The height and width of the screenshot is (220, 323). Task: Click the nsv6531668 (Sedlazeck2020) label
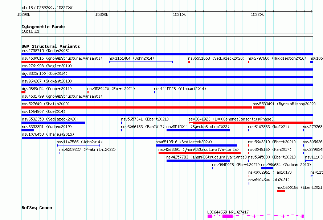tap(216, 58)
